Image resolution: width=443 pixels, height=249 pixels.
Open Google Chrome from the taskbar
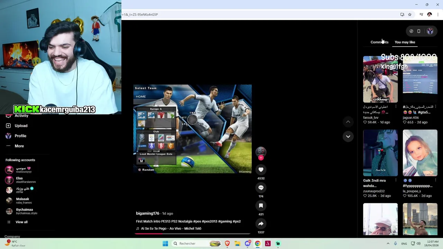click(x=257, y=243)
